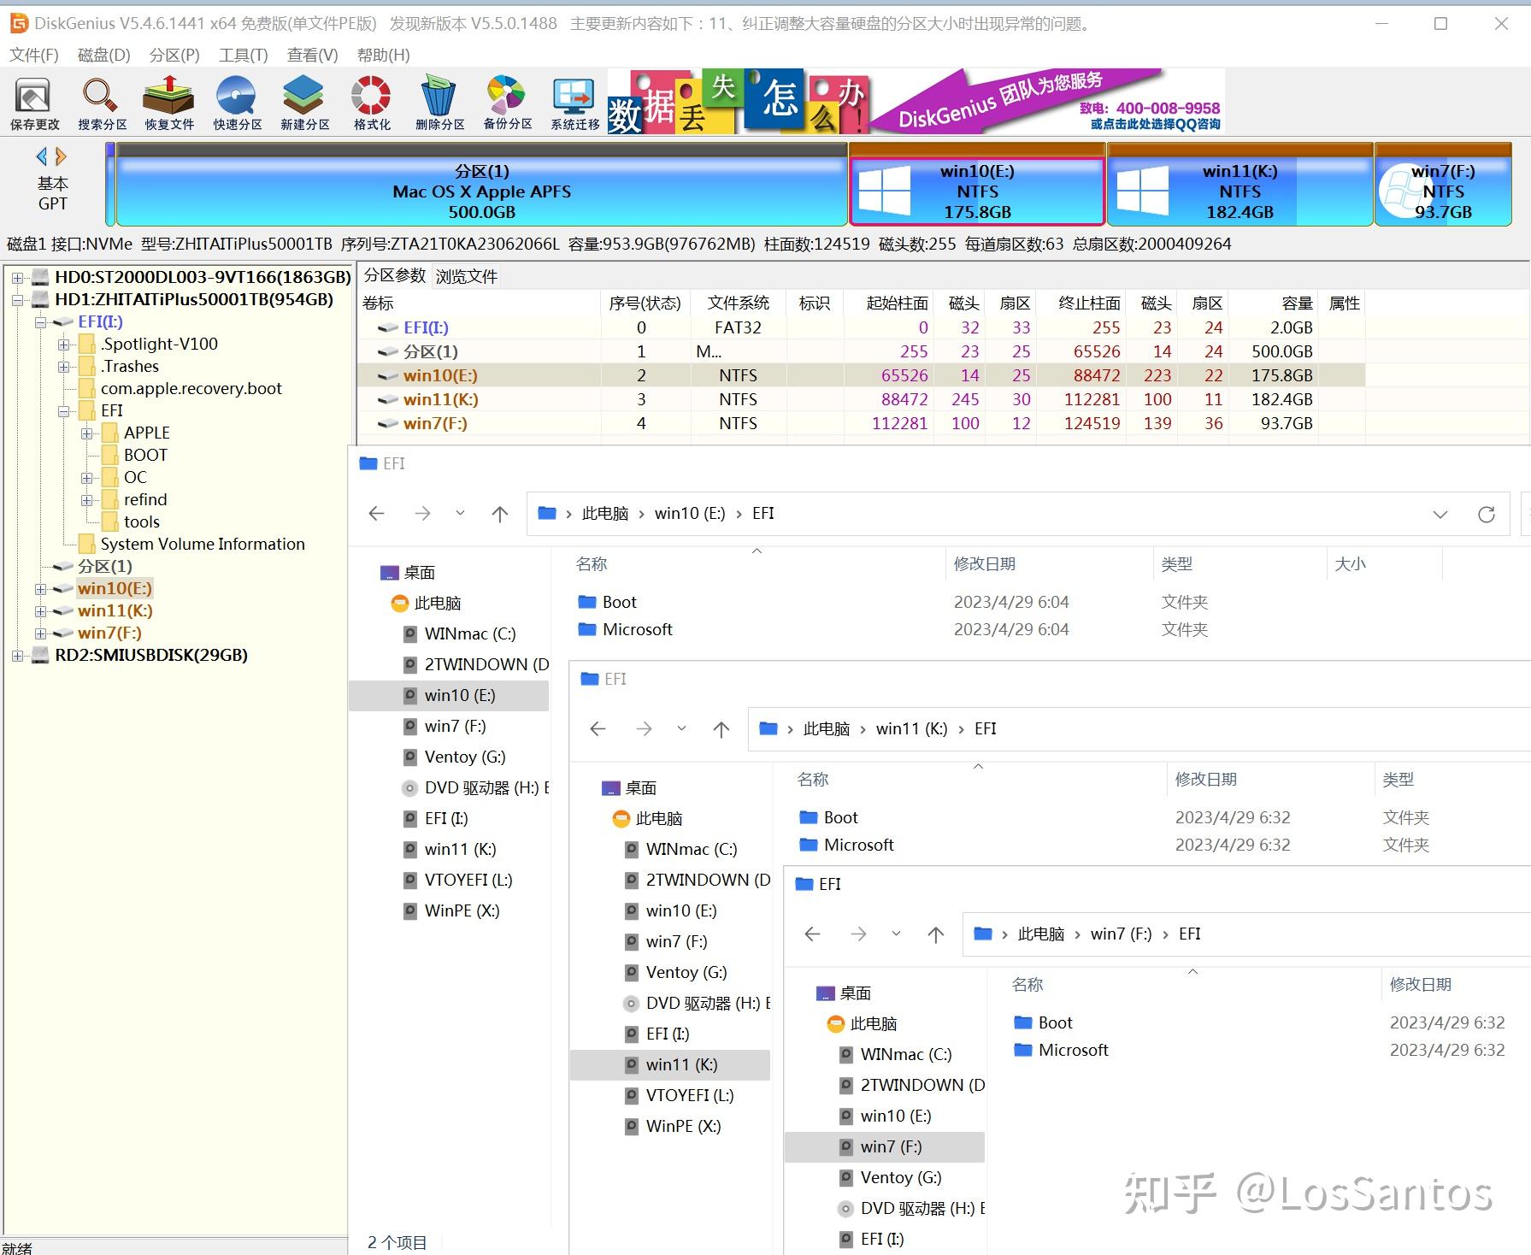The image size is (1531, 1255).
Task: Select the EFI(I:) row in partition table
Action: 861,327
